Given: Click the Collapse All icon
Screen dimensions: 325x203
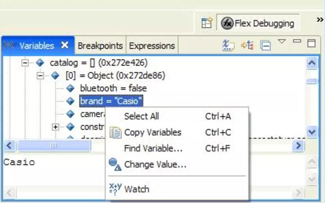Looking at the screenshot, I should (x=265, y=45).
